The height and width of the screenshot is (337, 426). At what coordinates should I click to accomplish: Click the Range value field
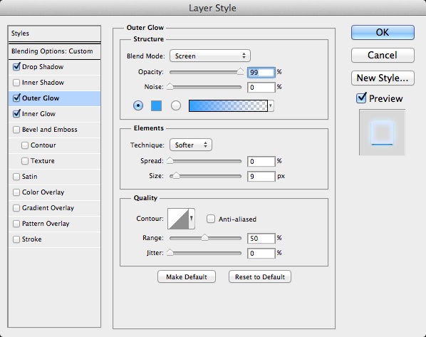(261, 238)
